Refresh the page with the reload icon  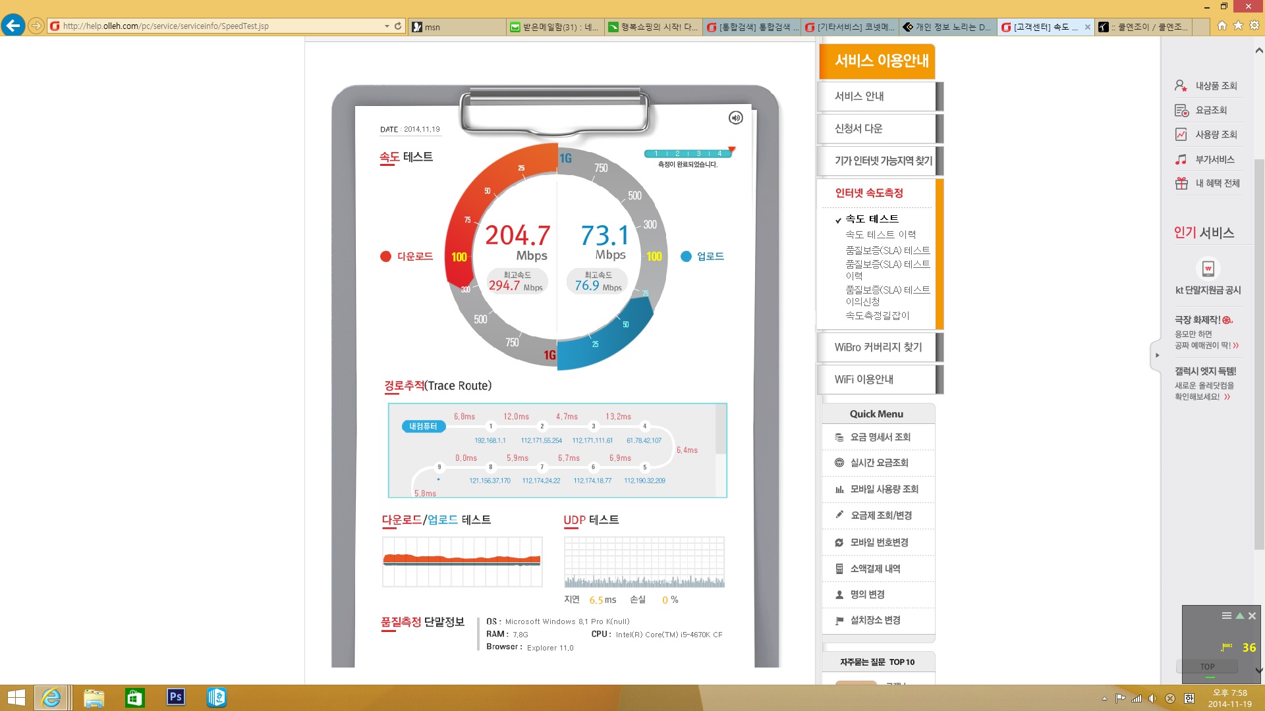pyautogui.click(x=398, y=26)
